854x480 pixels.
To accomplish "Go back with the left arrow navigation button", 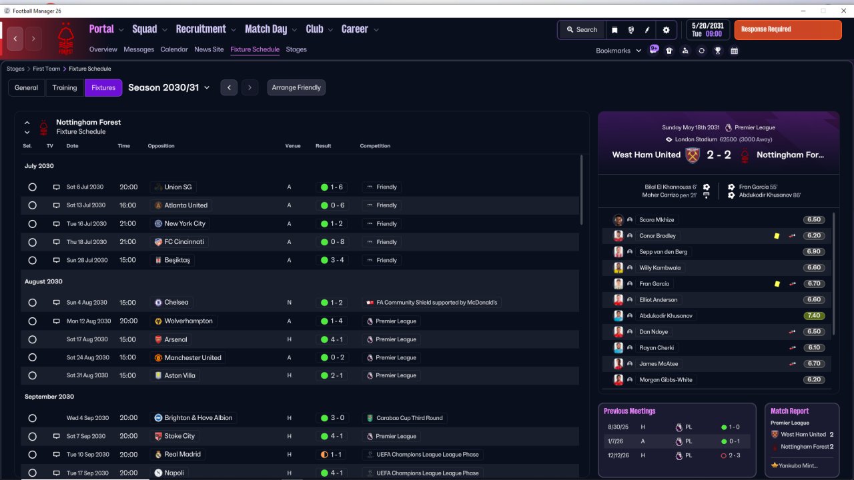I will (15, 39).
